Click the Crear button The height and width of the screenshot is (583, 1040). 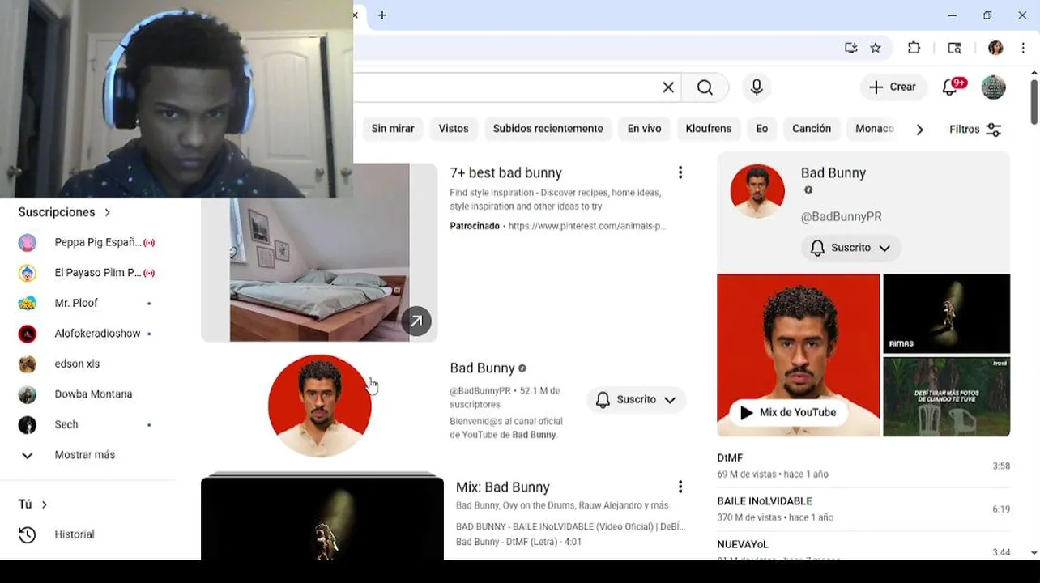pyautogui.click(x=893, y=87)
